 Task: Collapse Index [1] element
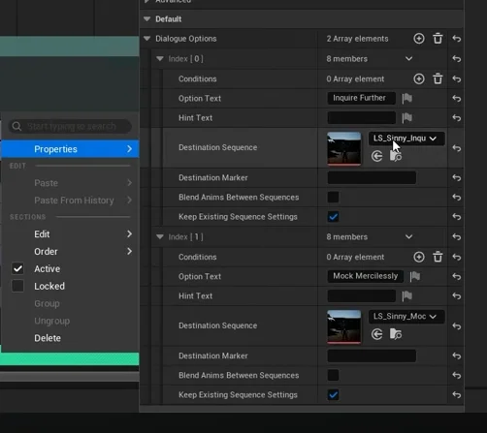(160, 236)
